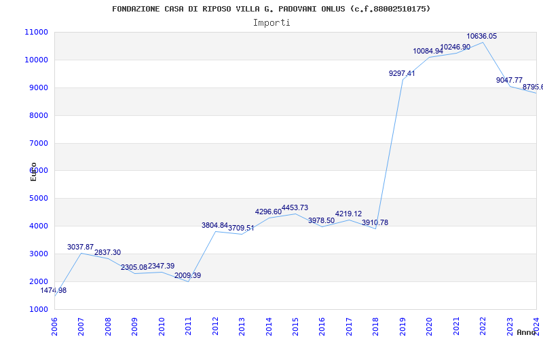The width and height of the screenshot is (543, 339).
Task: Click x-axis year label 2013
Action: tap(242, 326)
